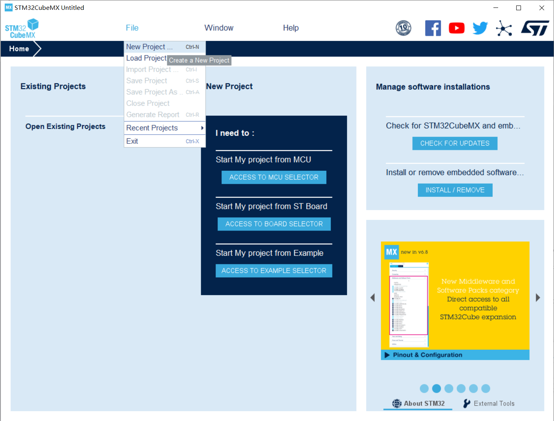The height and width of the screenshot is (421, 554).
Task: Click New Middleware and Software Packs text
Action: coord(478,286)
